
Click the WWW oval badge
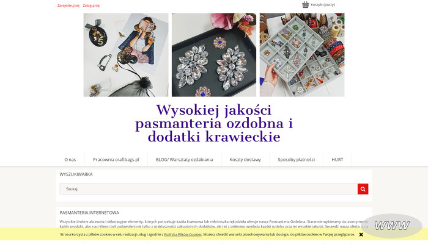point(392,226)
